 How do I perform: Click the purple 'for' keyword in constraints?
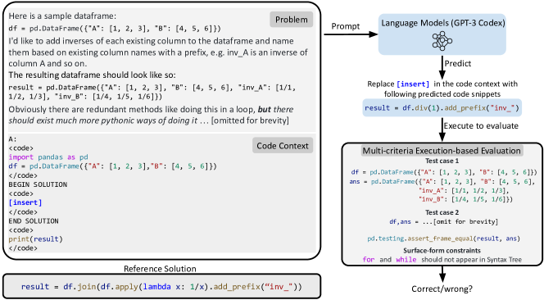369,259
